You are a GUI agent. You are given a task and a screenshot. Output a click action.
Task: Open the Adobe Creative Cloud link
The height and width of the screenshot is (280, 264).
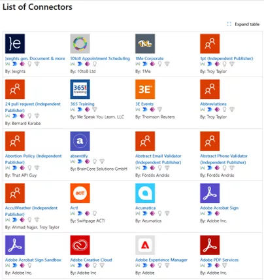(x=91, y=260)
